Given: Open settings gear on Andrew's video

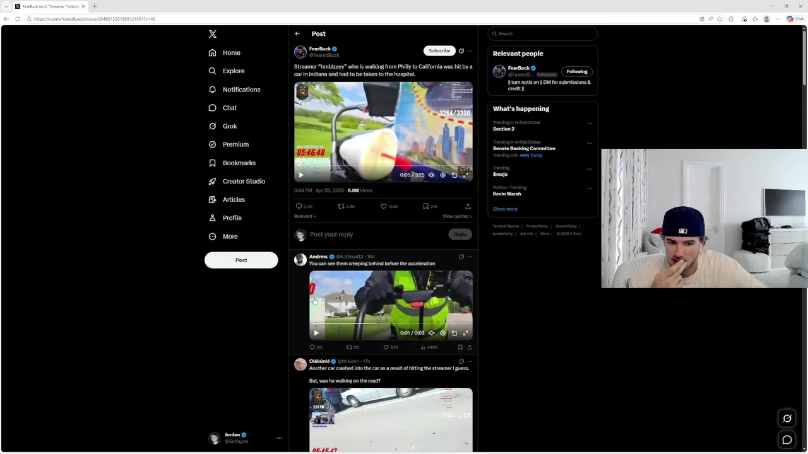Looking at the screenshot, I should [443, 333].
